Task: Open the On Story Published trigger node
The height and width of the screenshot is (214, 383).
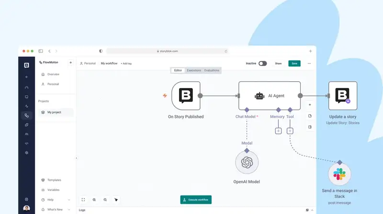Action: pos(186,96)
